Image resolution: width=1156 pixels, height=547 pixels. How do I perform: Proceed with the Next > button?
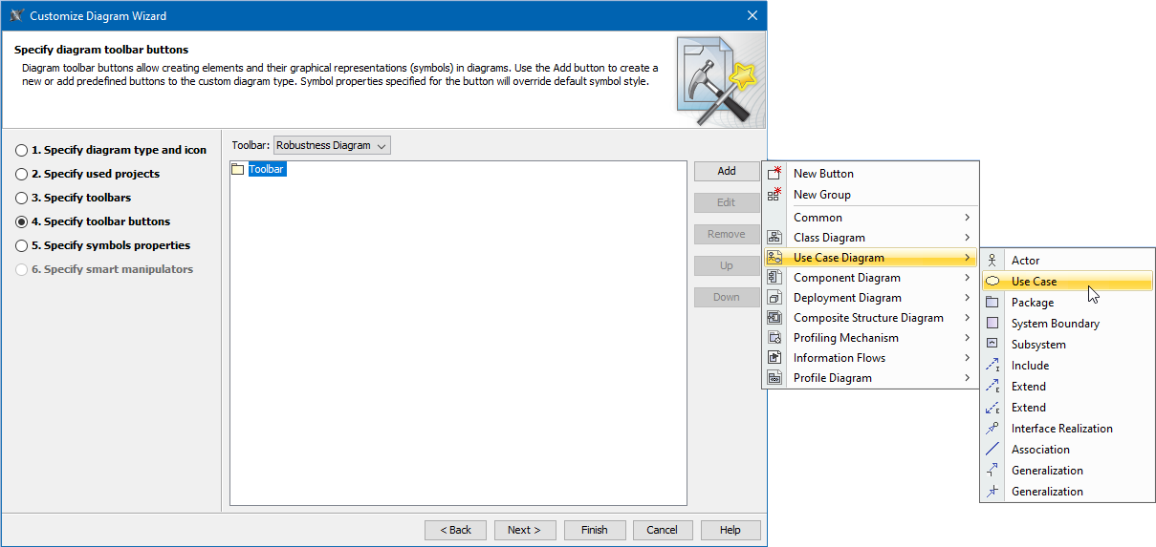pyautogui.click(x=524, y=530)
